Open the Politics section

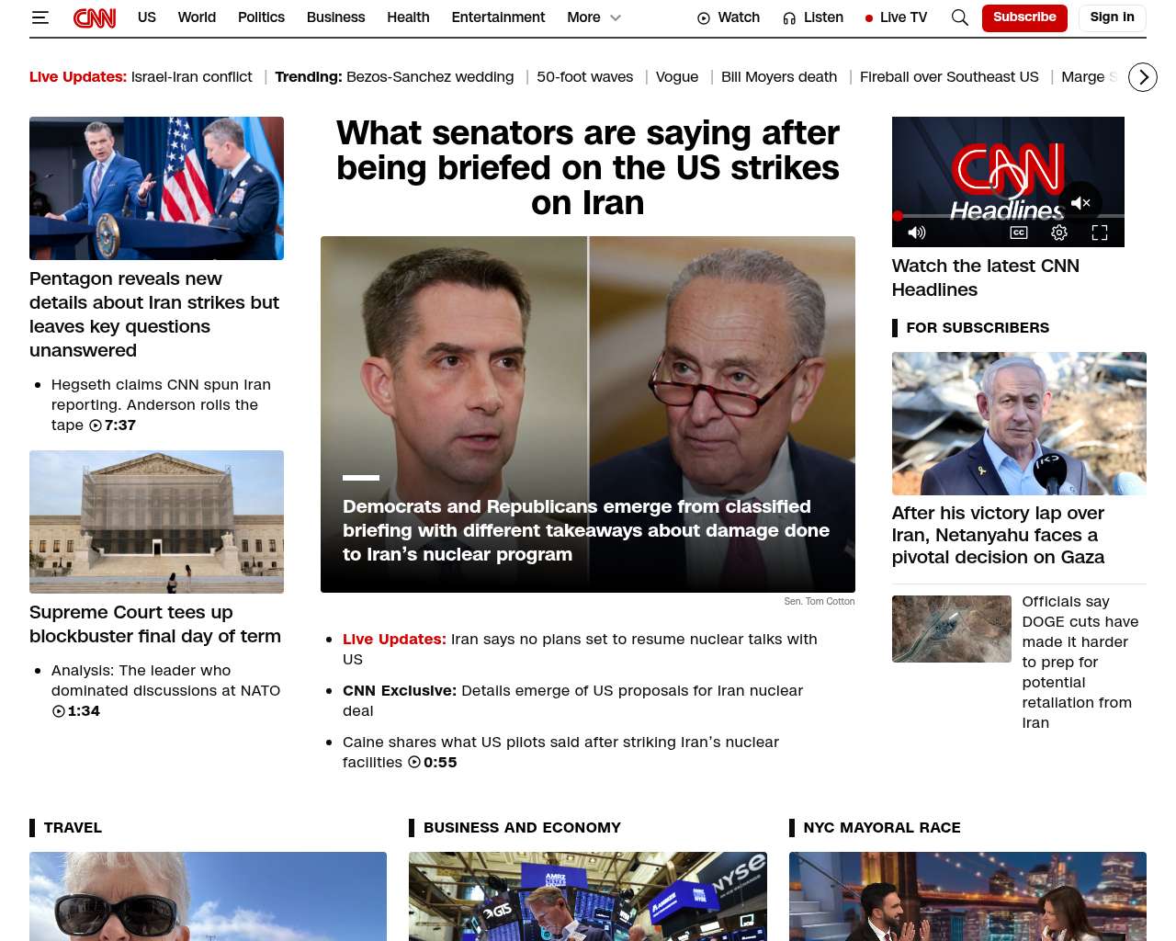tap(261, 17)
